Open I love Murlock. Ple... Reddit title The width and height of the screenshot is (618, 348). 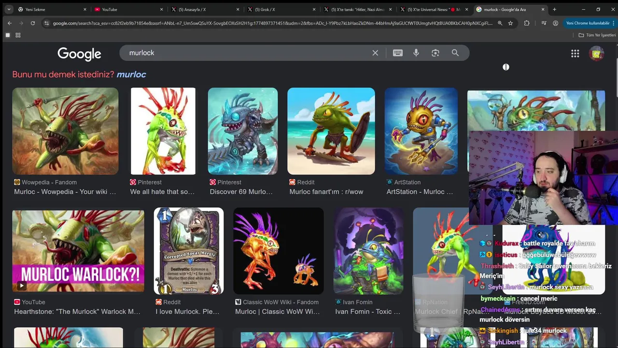pos(187,312)
